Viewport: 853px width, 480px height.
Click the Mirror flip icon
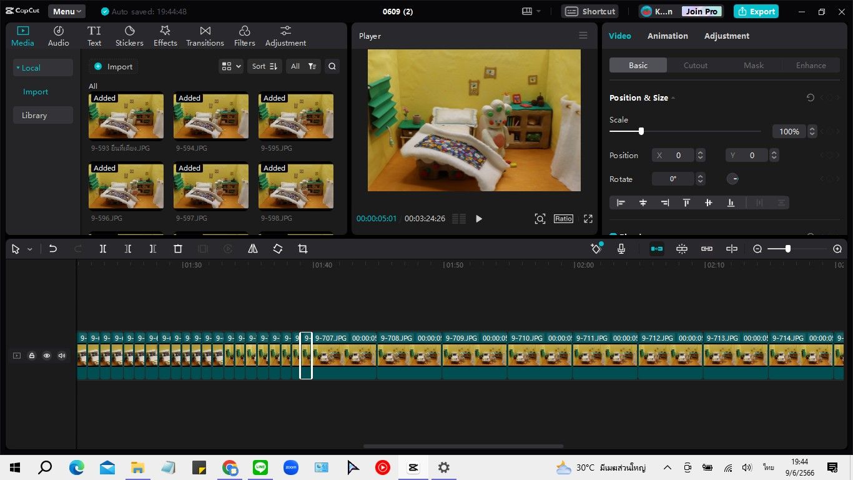[253, 249]
